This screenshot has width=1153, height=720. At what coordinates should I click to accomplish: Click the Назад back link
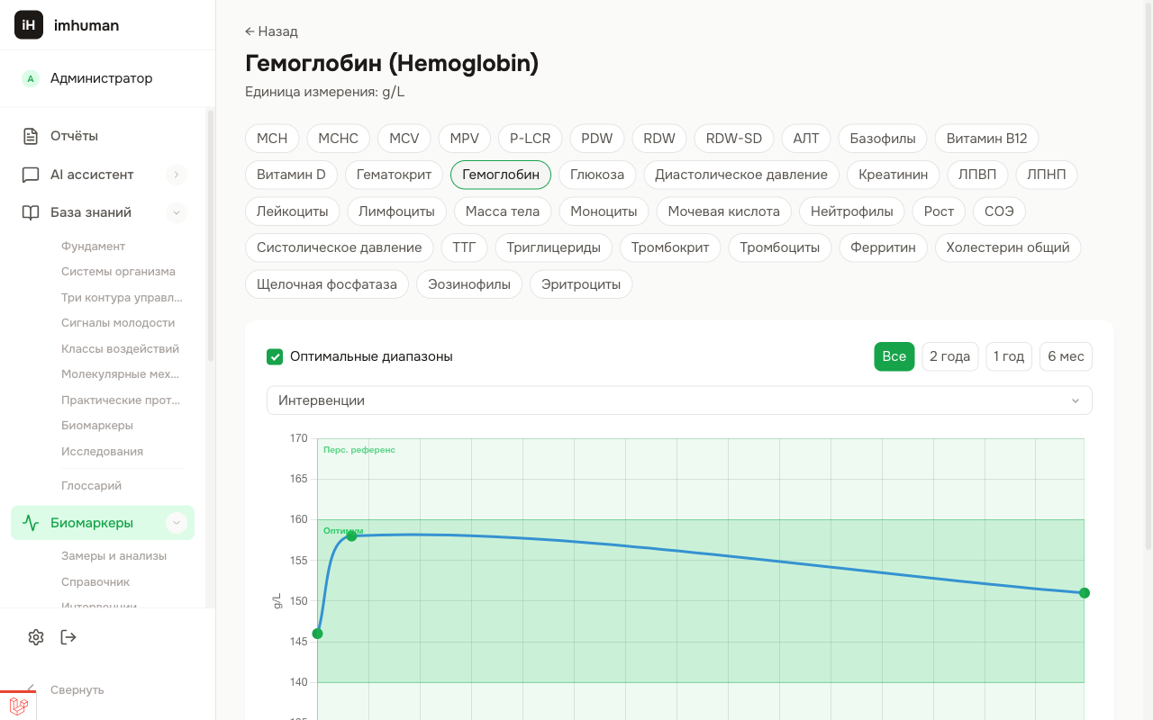tap(272, 31)
